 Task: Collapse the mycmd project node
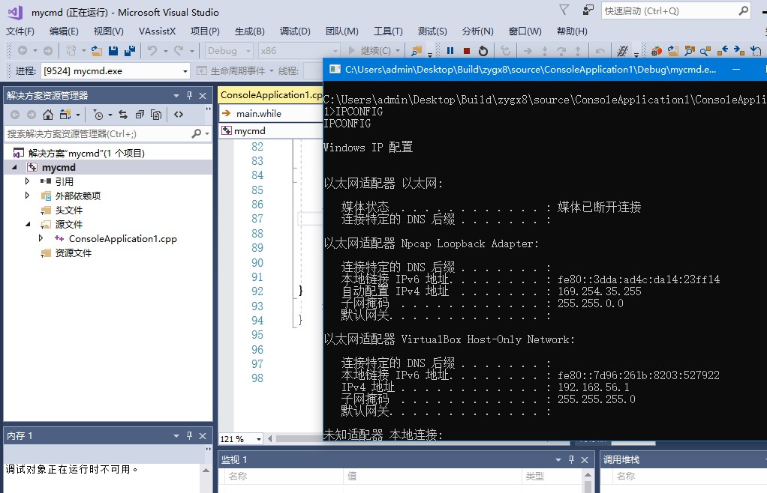(15, 167)
